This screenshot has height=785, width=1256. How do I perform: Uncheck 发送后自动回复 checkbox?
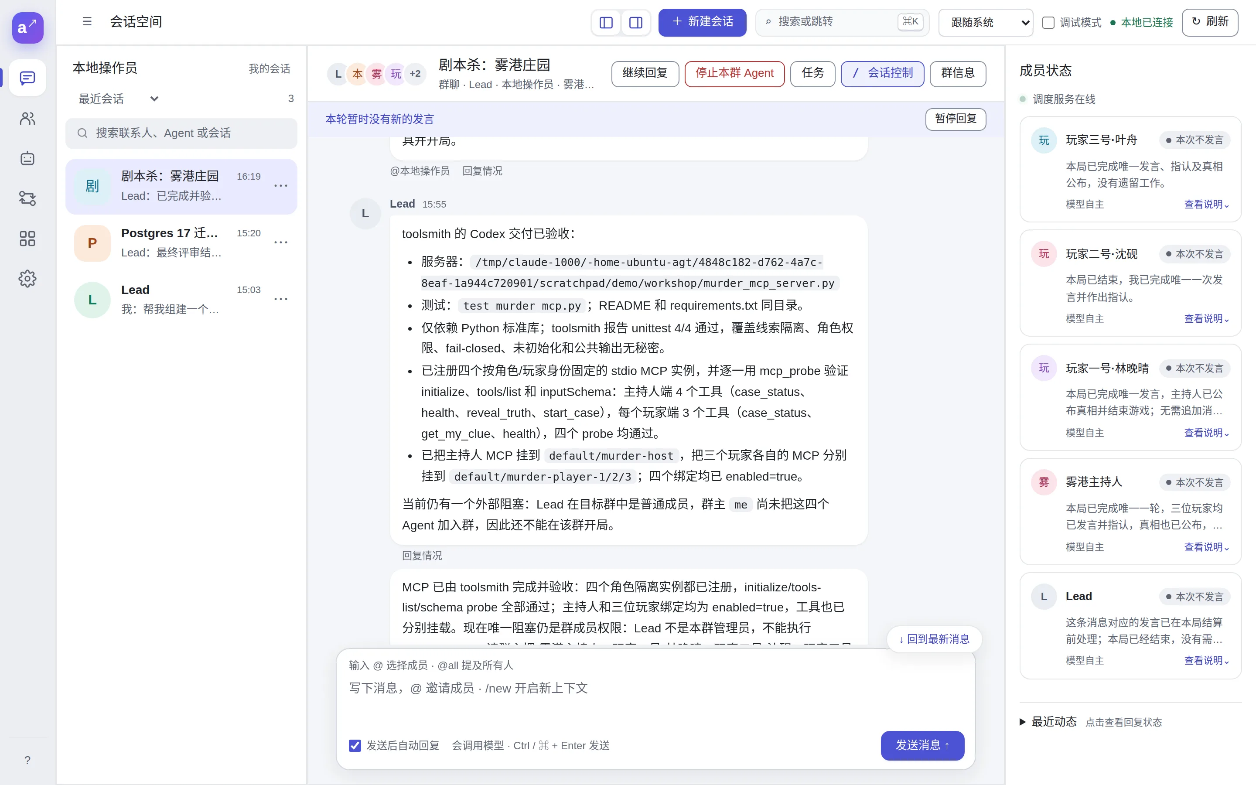click(x=355, y=746)
